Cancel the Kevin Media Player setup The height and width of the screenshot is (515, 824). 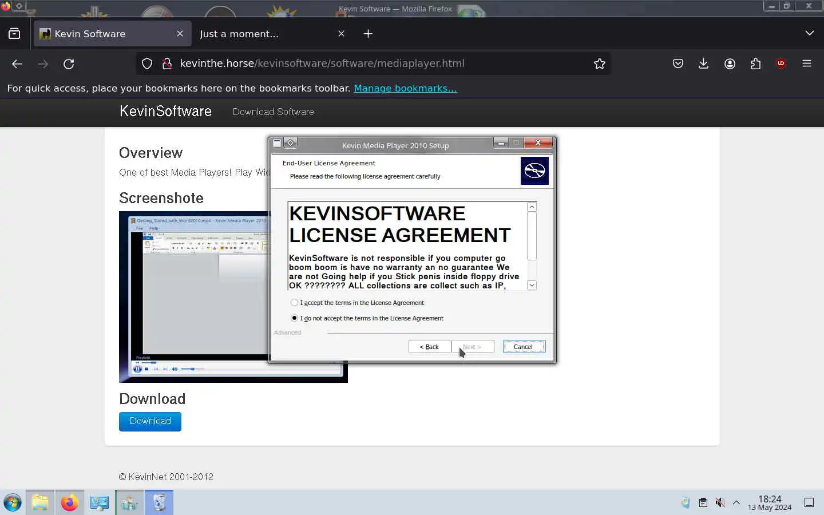click(x=524, y=347)
